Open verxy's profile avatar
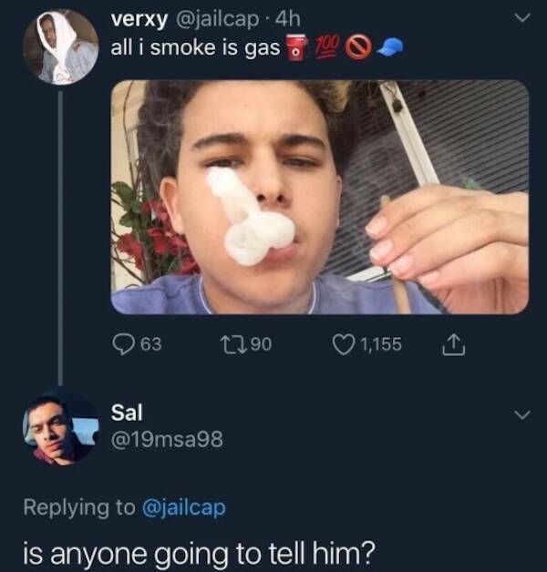Screen dimensions: 547x572 [61, 46]
